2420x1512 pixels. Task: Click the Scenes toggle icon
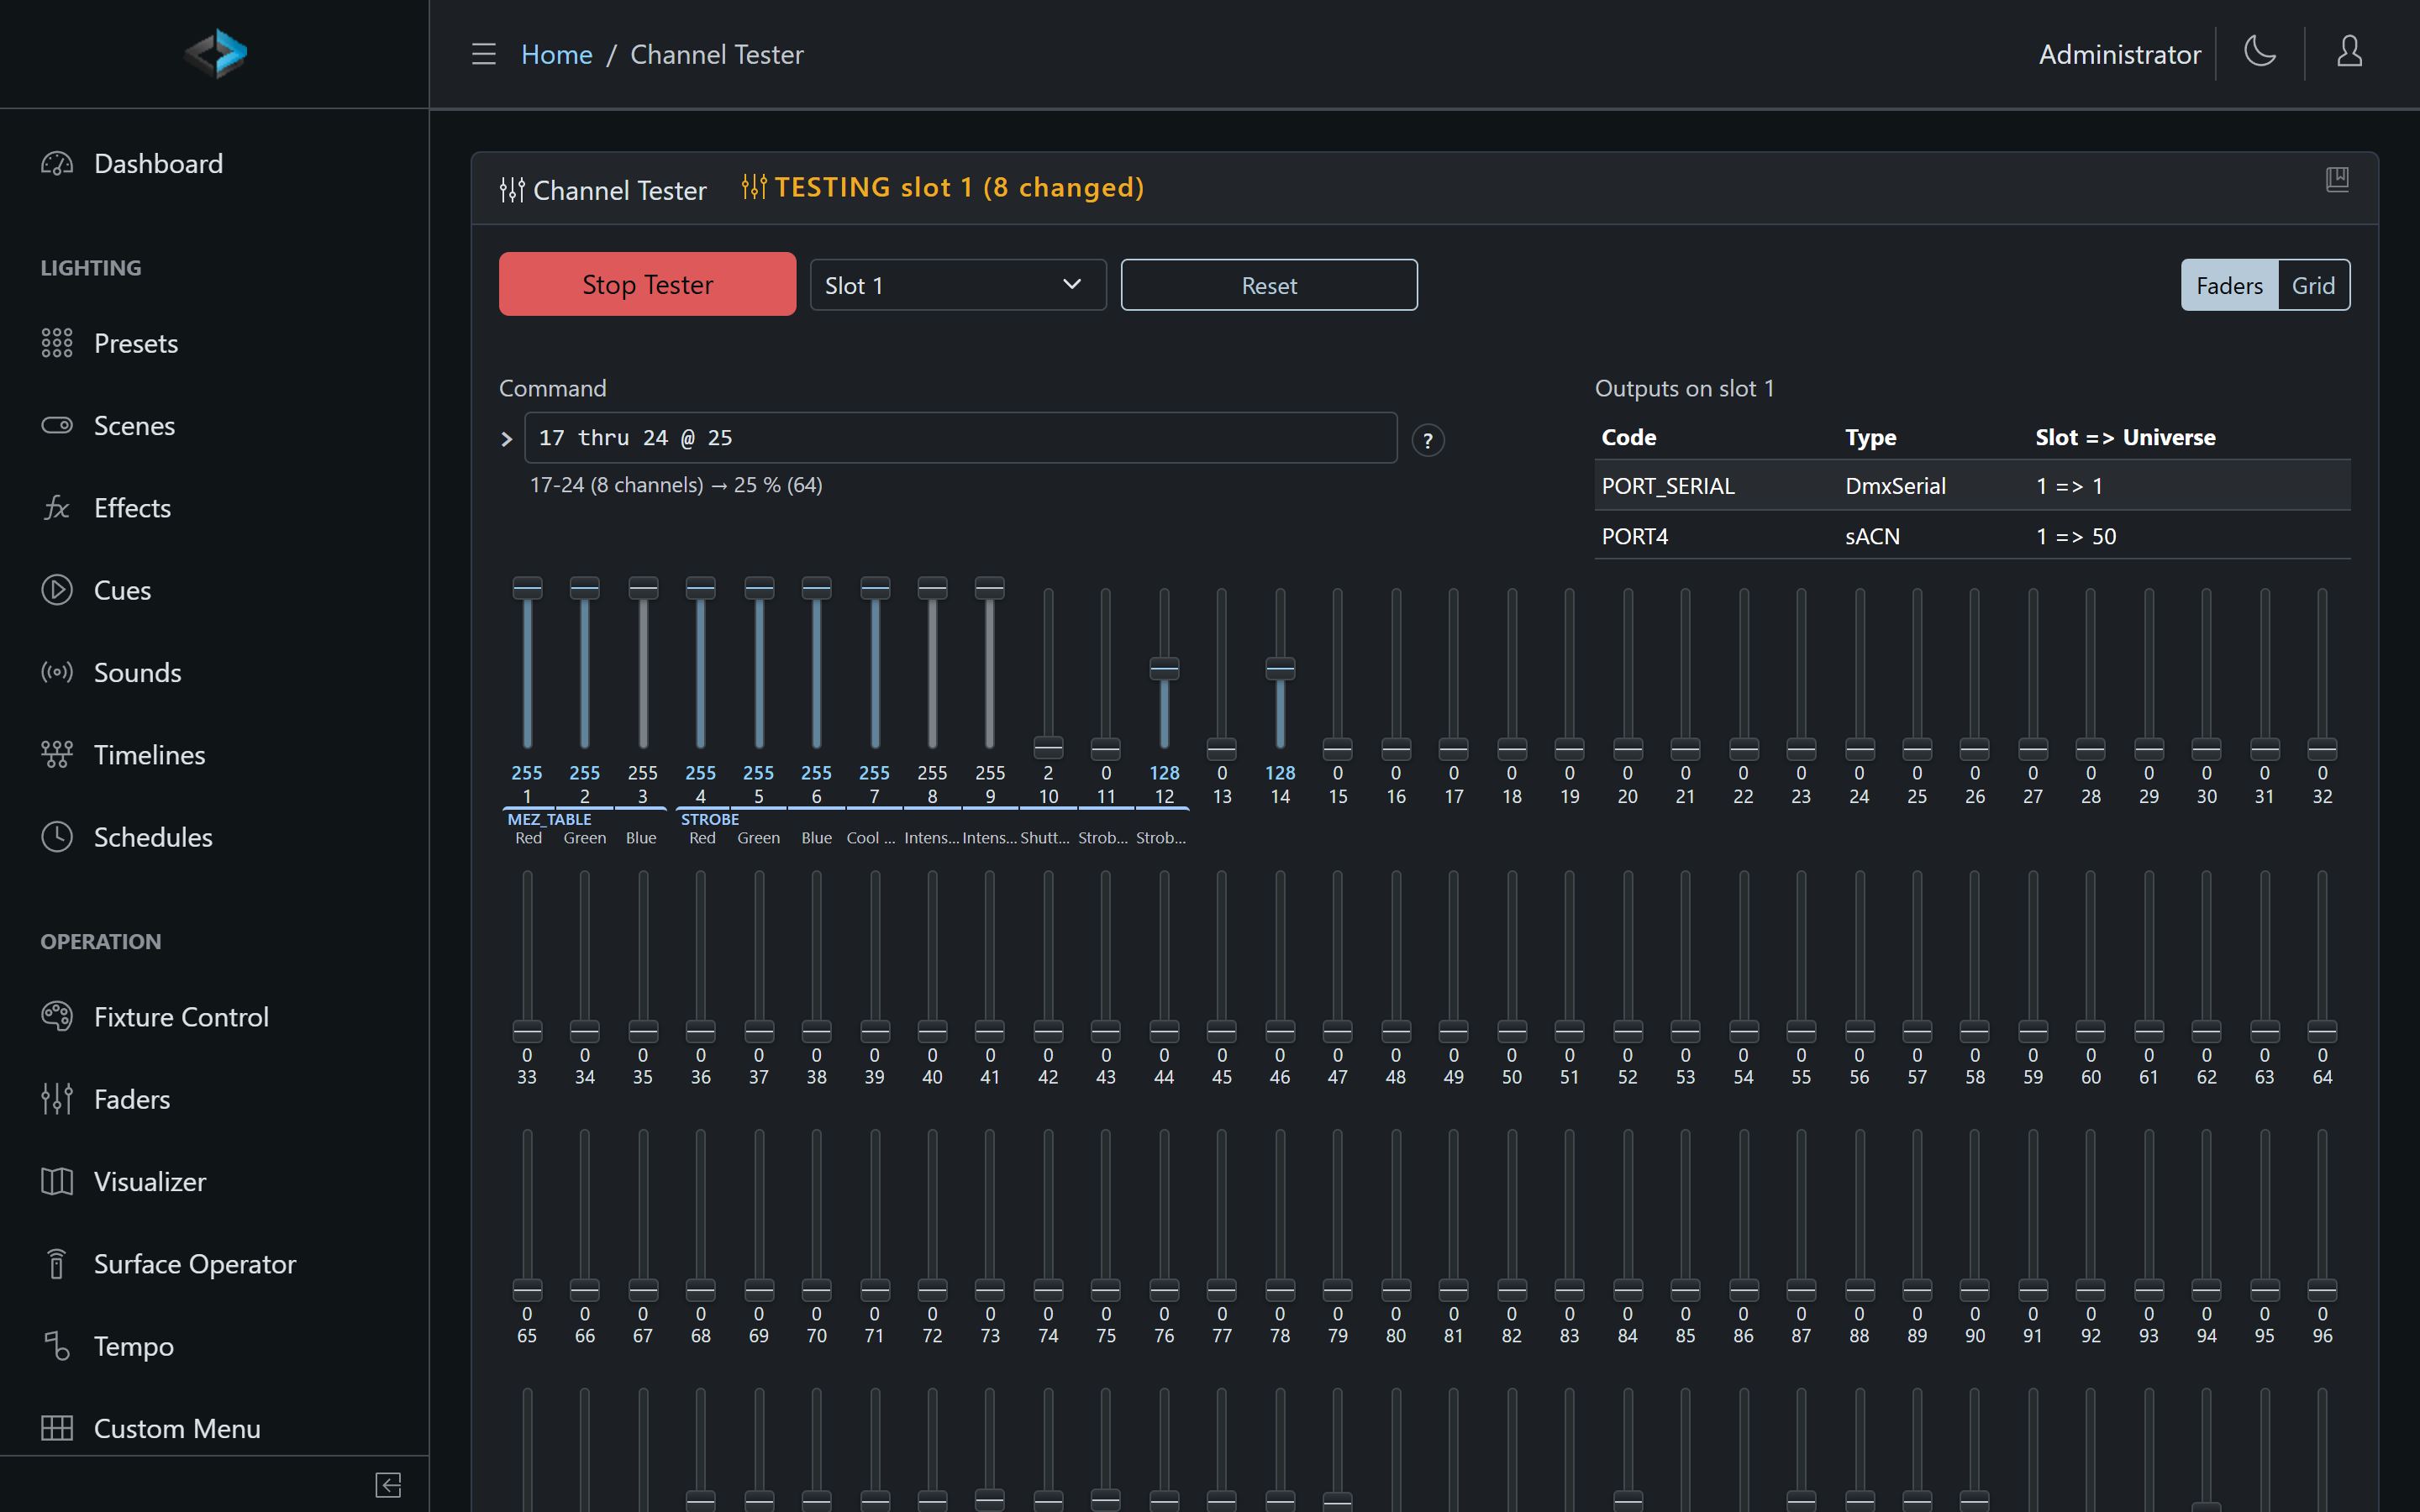click(57, 426)
